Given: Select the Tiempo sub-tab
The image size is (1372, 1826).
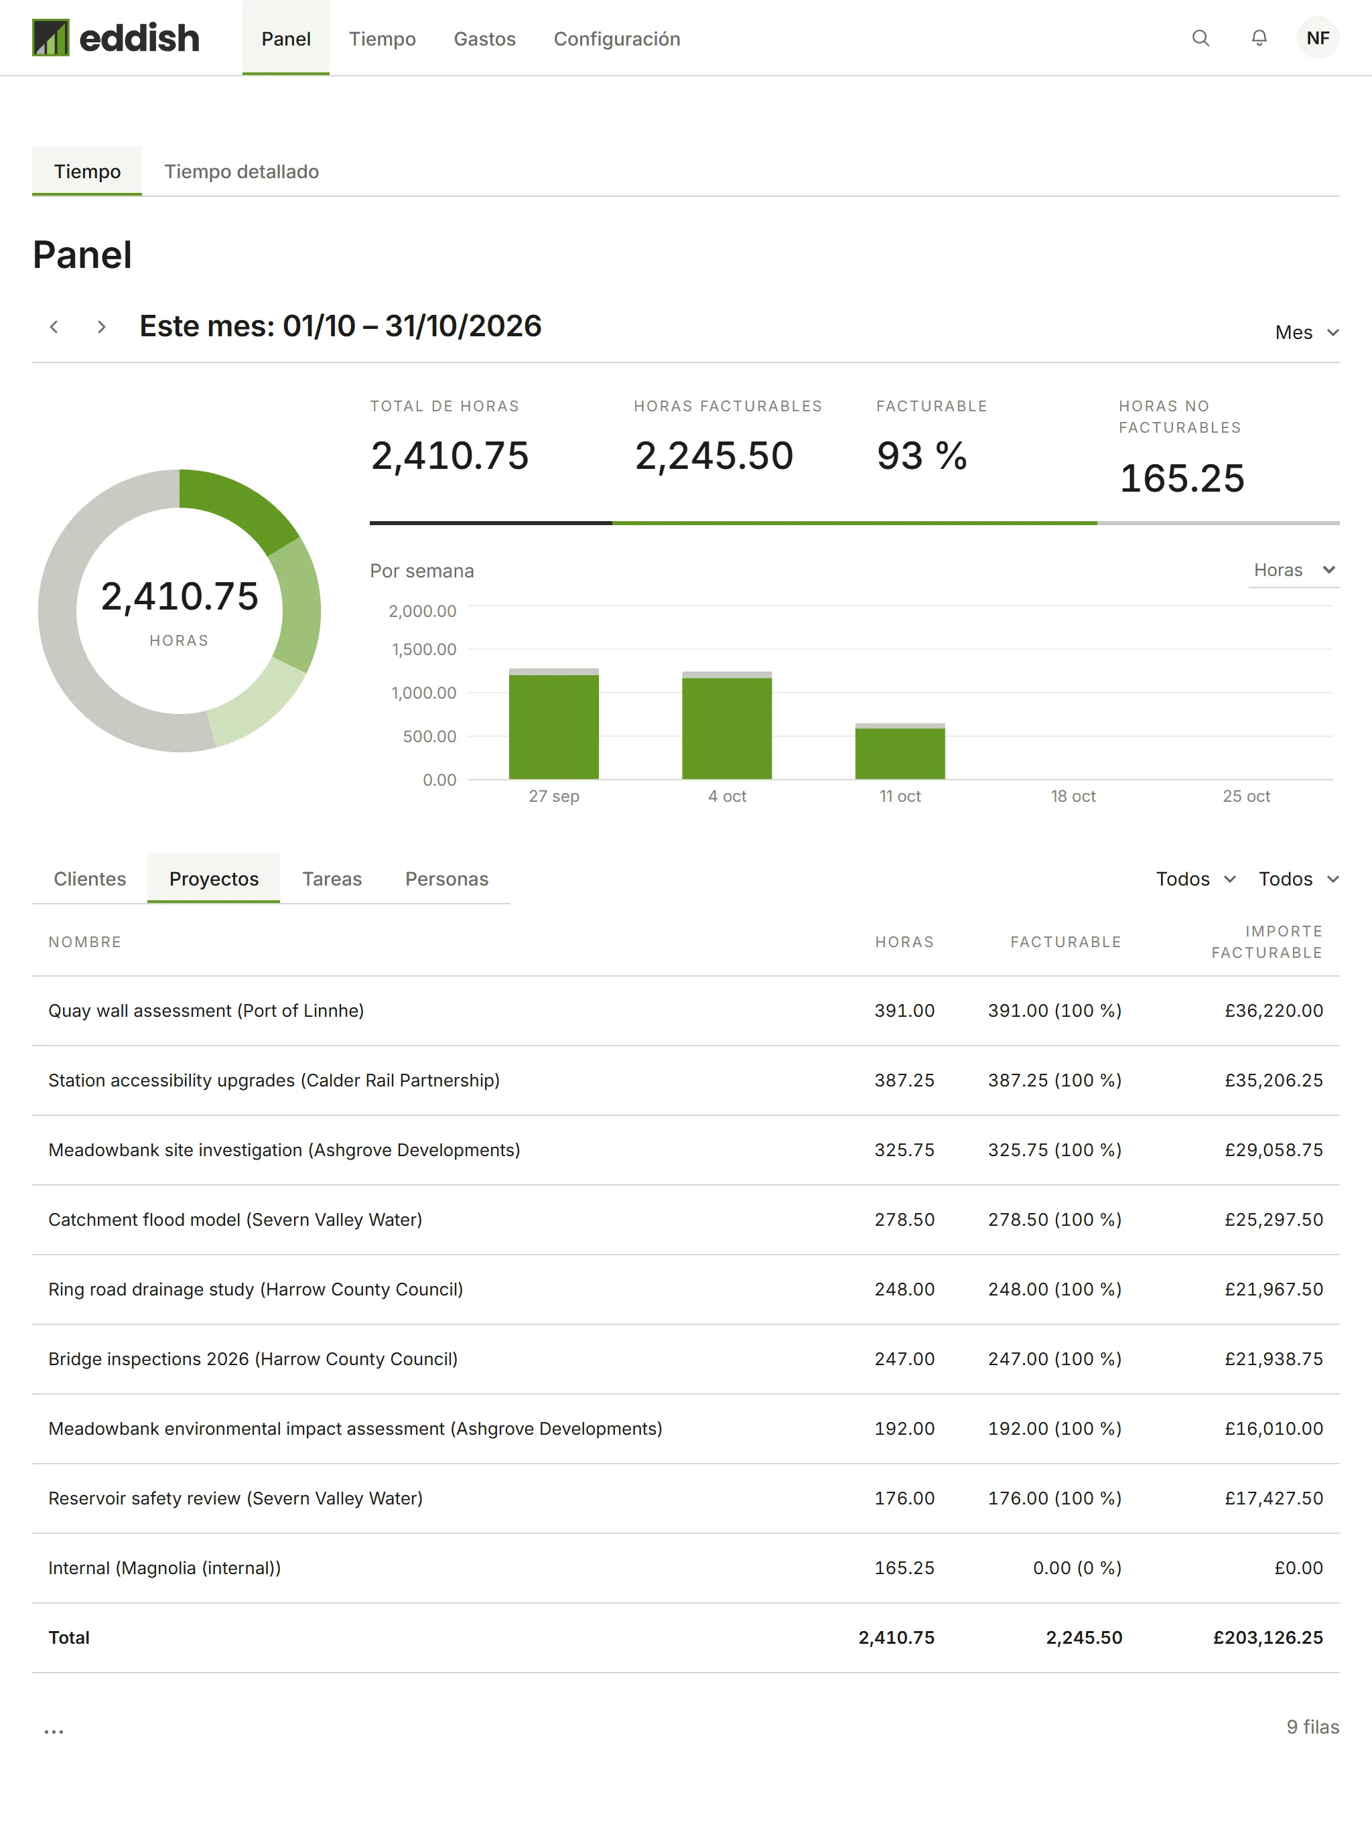Looking at the screenshot, I should tap(88, 171).
